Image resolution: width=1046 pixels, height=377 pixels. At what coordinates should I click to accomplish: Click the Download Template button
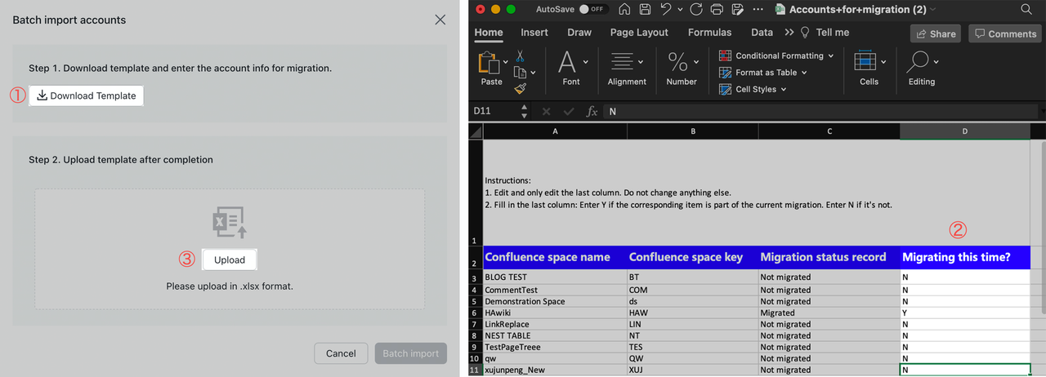pyautogui.click(x=87, y=95)
